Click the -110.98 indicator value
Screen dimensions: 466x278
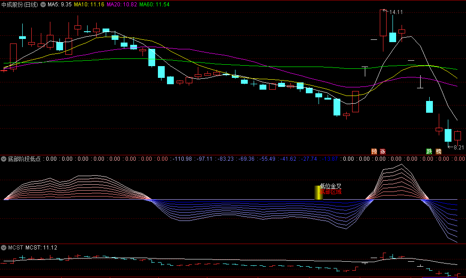pos(182,159)
